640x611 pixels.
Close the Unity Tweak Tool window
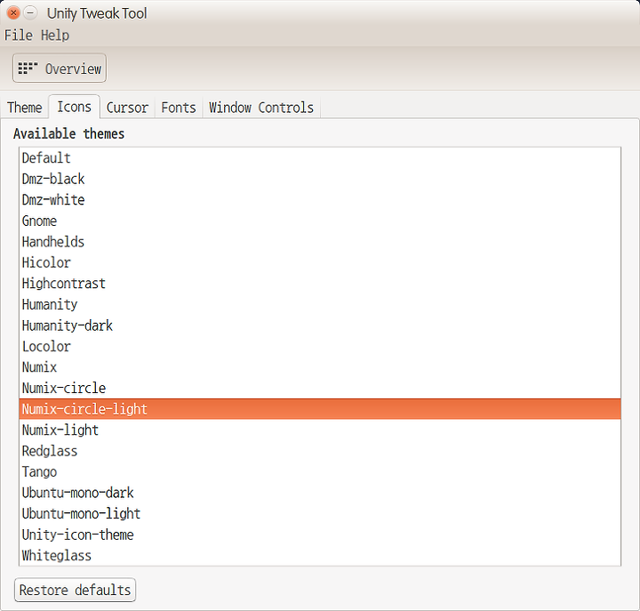[13, 13]
